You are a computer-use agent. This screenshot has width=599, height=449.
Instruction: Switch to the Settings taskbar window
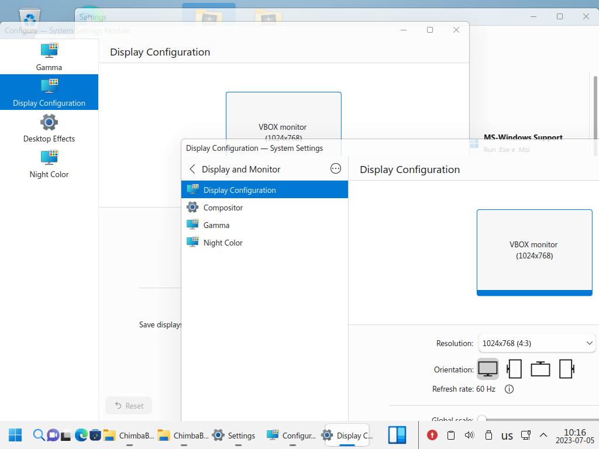[234, 435]
